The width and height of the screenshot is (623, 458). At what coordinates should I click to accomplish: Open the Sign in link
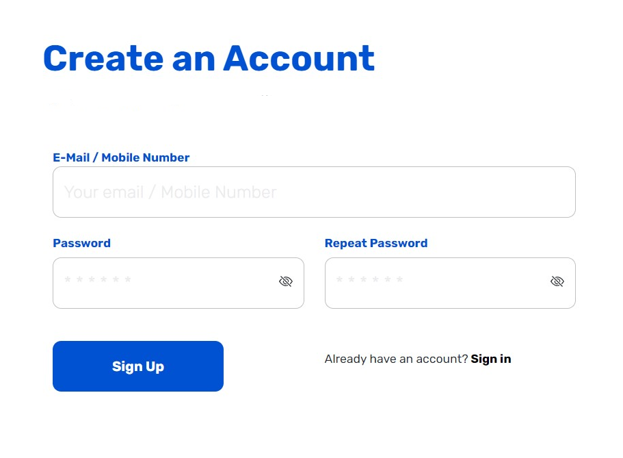490,359
